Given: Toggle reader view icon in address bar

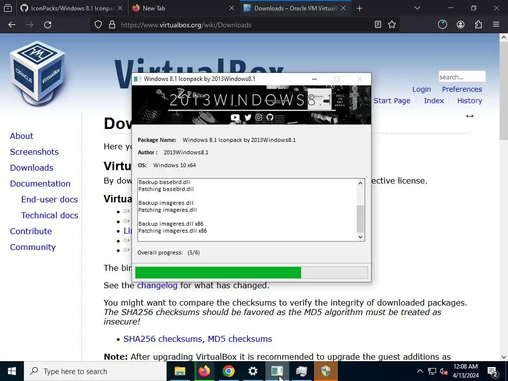Looking at the screenshot, I should pos(378,25).
